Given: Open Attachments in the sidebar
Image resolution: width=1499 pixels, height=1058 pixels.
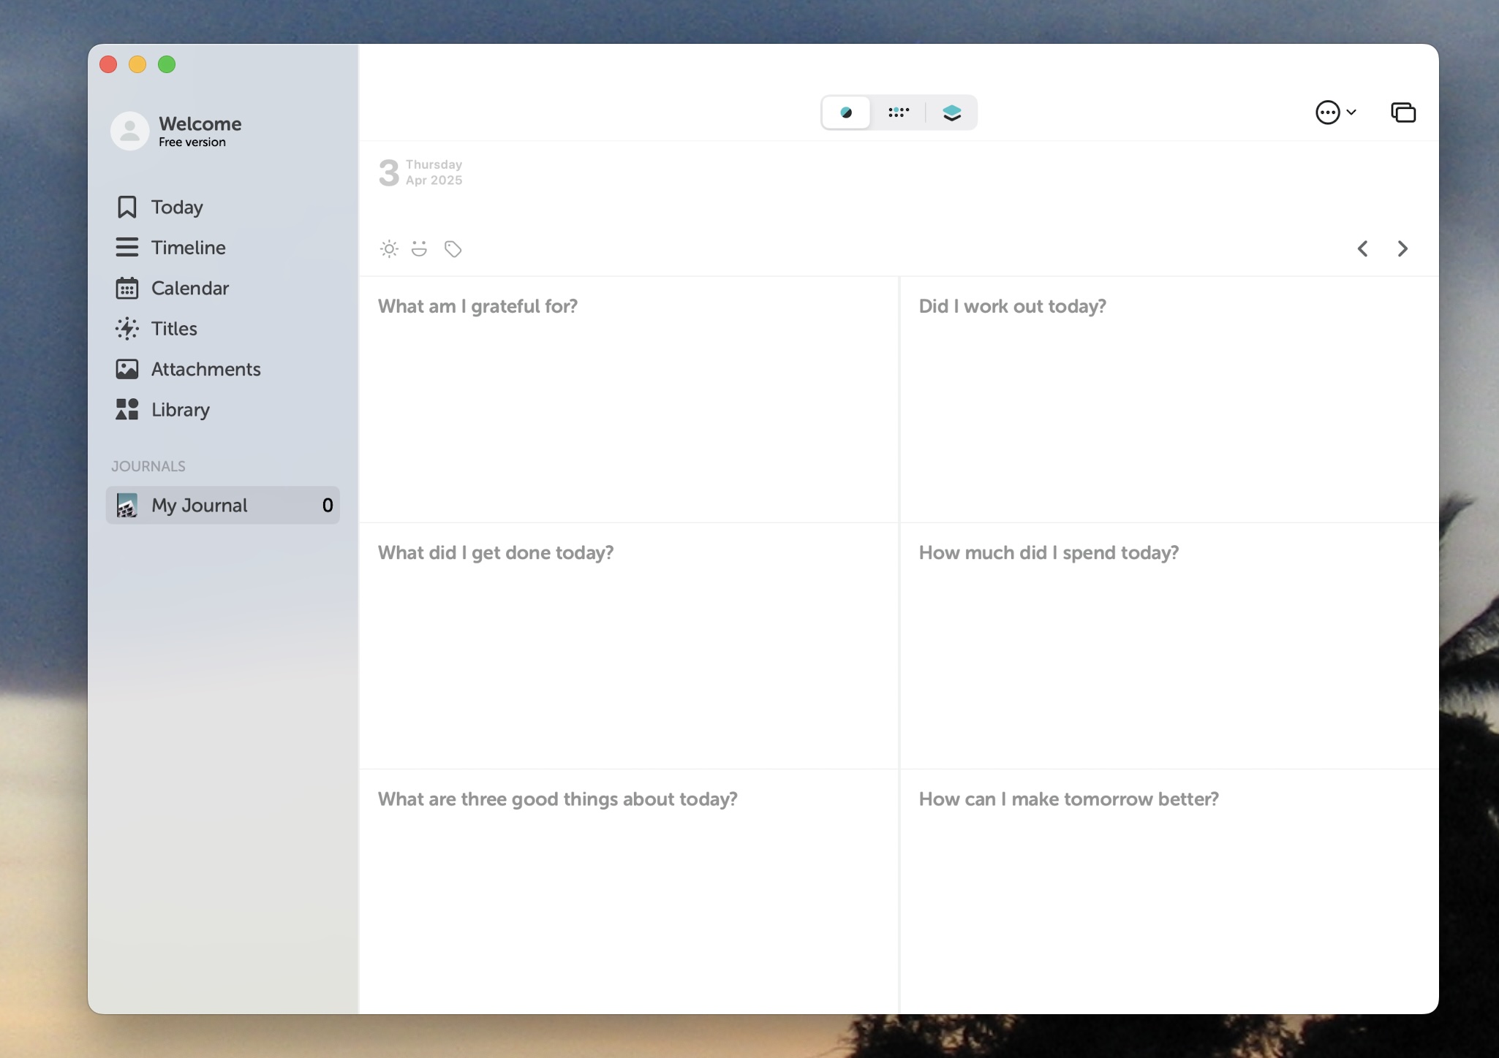Looking at the screenshot, I should point(205,370).
